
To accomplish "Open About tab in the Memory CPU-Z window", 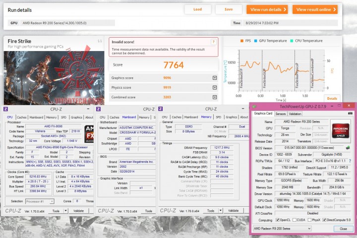I will (244, 117).
